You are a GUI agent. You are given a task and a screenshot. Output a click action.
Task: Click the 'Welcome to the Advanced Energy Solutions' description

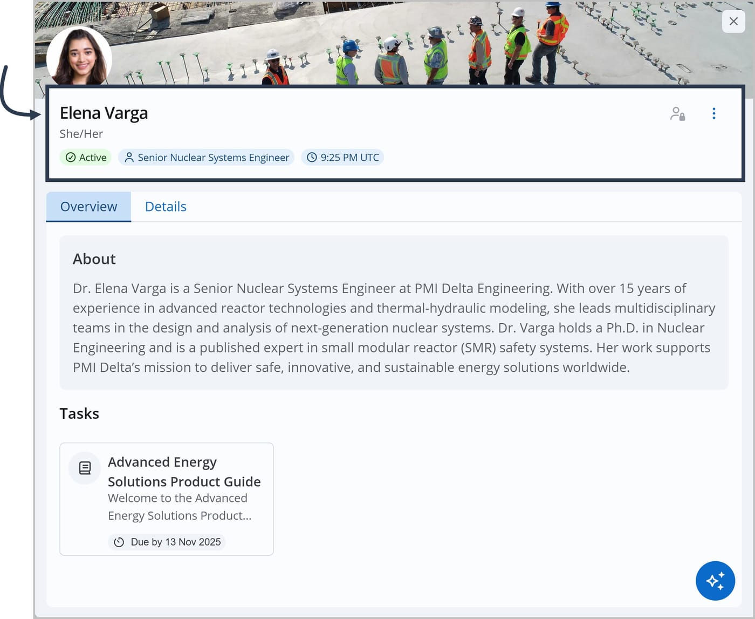click(x=180, y=507)
